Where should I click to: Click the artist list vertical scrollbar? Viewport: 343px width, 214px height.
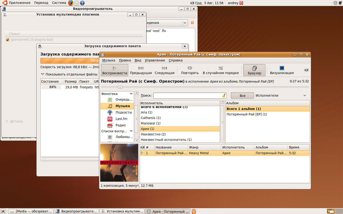(222, 121)
